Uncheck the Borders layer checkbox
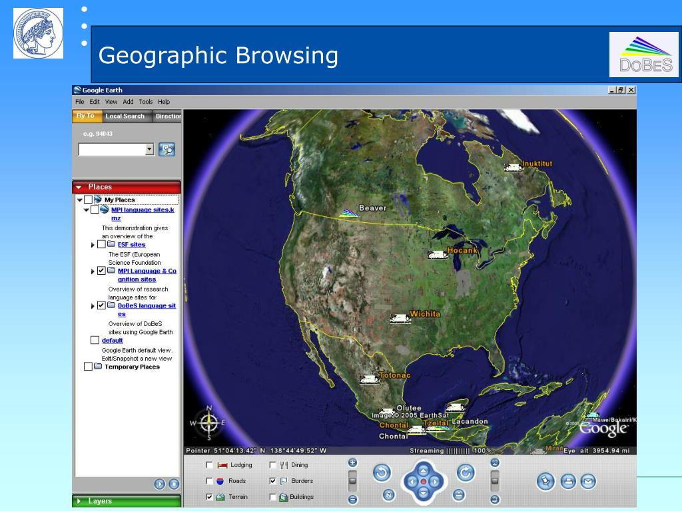The width and height of the screenshot is (682, 511). pyautogui.click(x=272, y=481)
